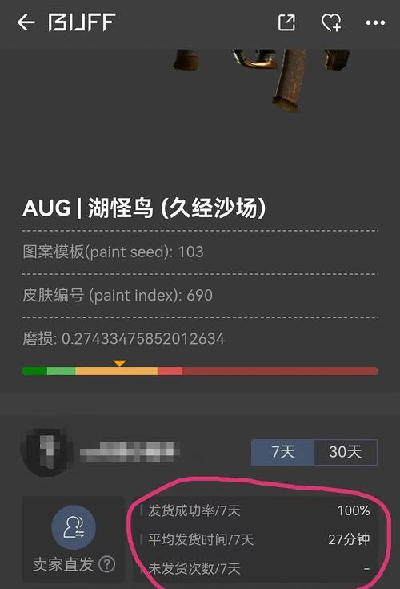Open the share/export icon
This screenshot has width=400, height=589.
286,22
